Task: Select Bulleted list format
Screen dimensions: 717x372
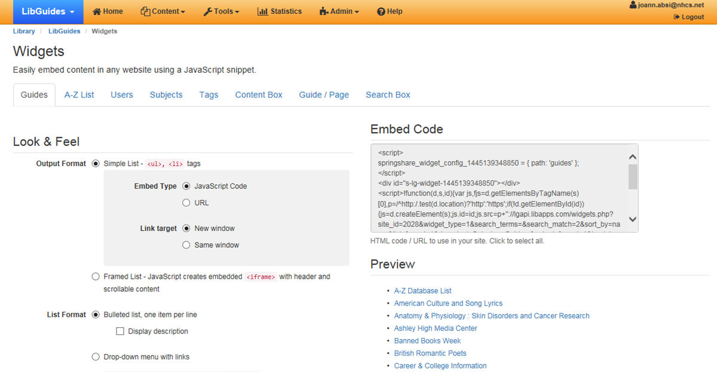Action: [96, 315]
